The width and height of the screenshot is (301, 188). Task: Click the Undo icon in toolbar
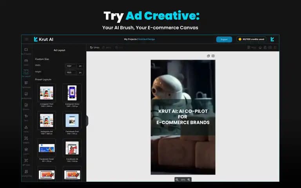91,47
